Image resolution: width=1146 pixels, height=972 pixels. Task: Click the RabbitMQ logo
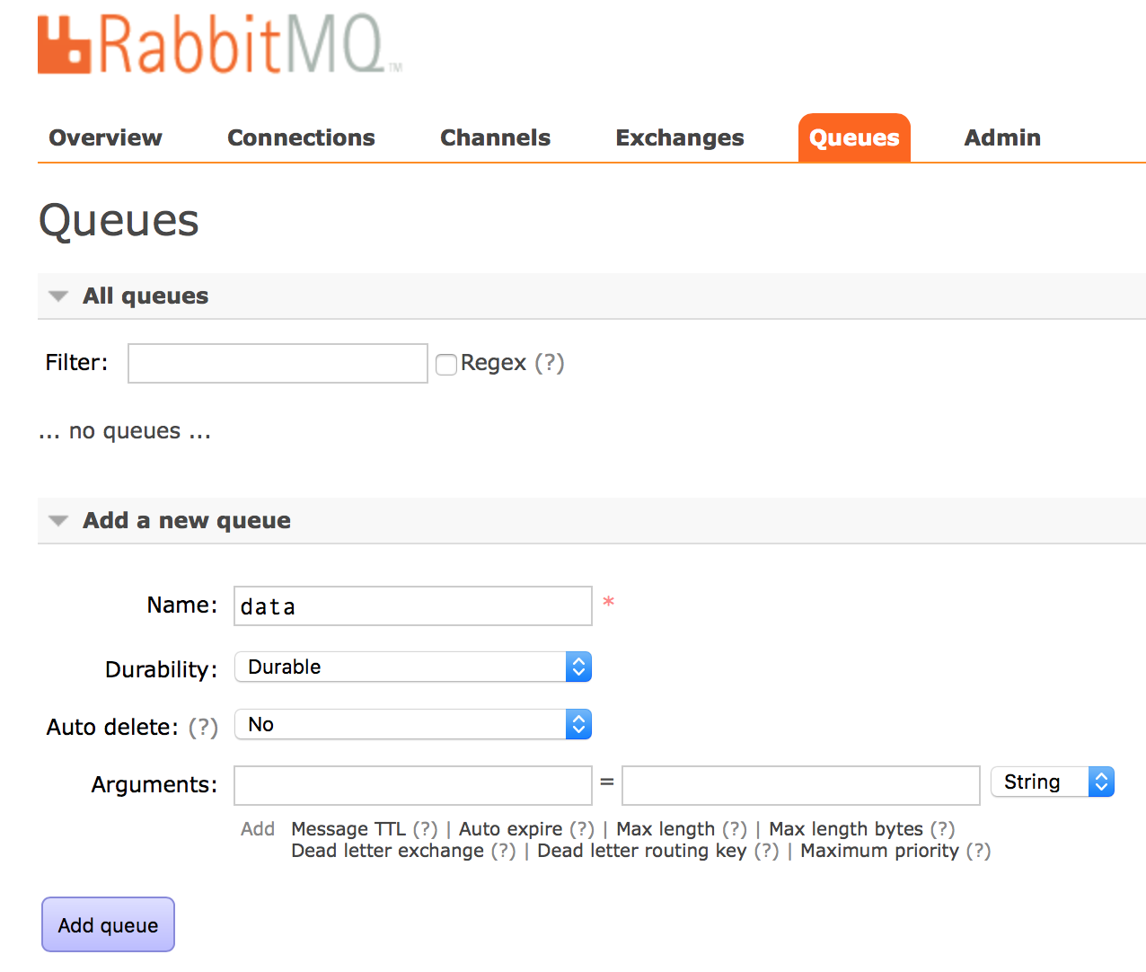[x=220, y=43]
